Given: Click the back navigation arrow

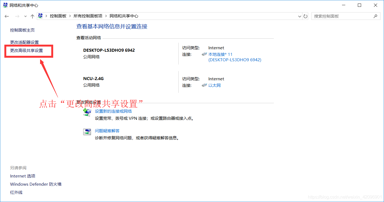Looking at the screenshot, I should [x=7, y=16].
